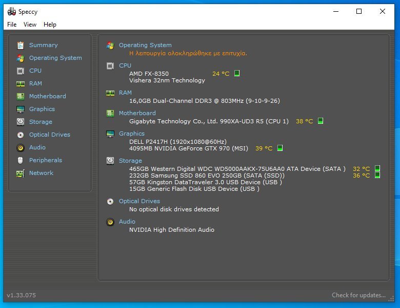Click Storage heading link in summary

(130, 161)
